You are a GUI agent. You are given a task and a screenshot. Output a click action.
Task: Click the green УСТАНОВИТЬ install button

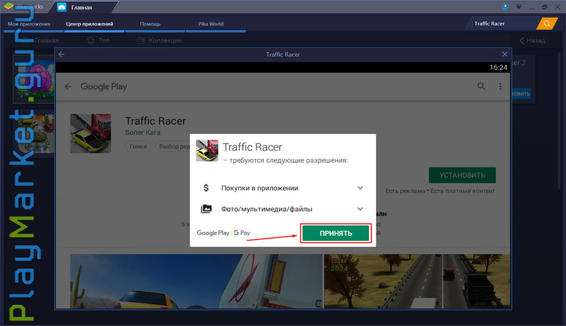[462, 175]
